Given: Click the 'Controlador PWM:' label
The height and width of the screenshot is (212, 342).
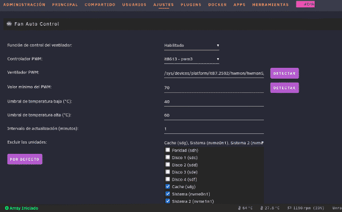Looking at the screenshot, I should pyautogui.click(x=25, y=59).
